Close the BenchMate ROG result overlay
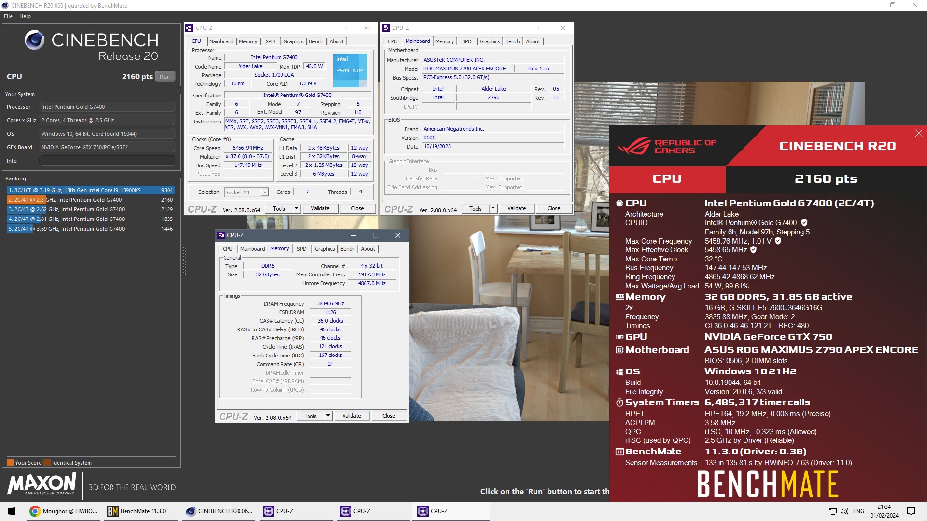Viewport: 927px width, 521px height. (x=918, y=133)
